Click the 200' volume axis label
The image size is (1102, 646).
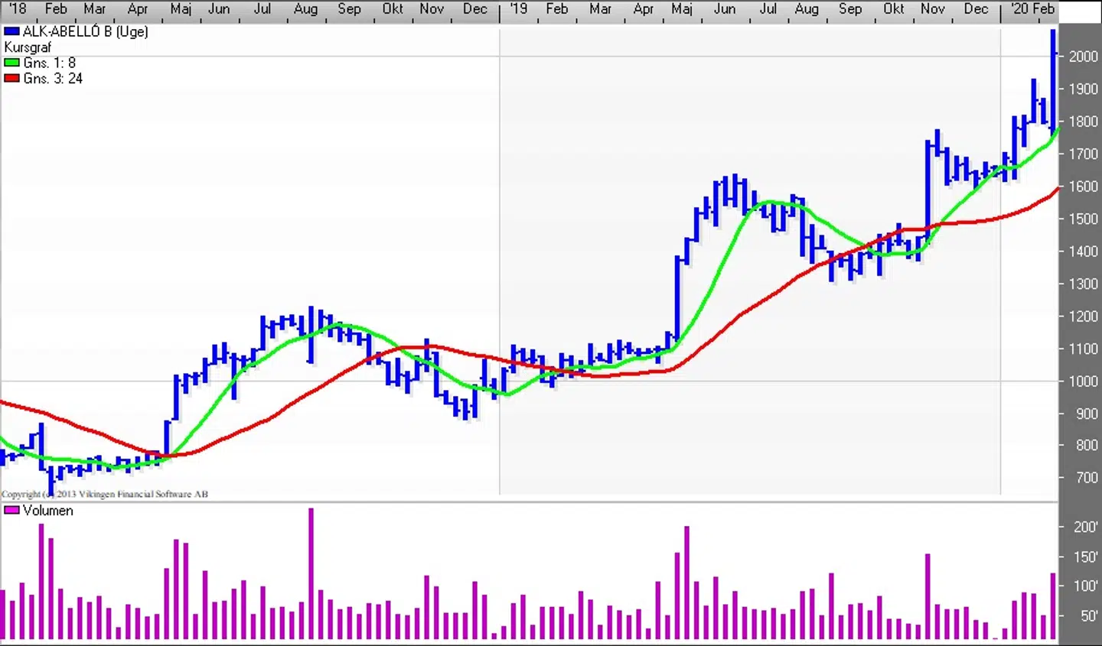click(x=1085, y=528)
